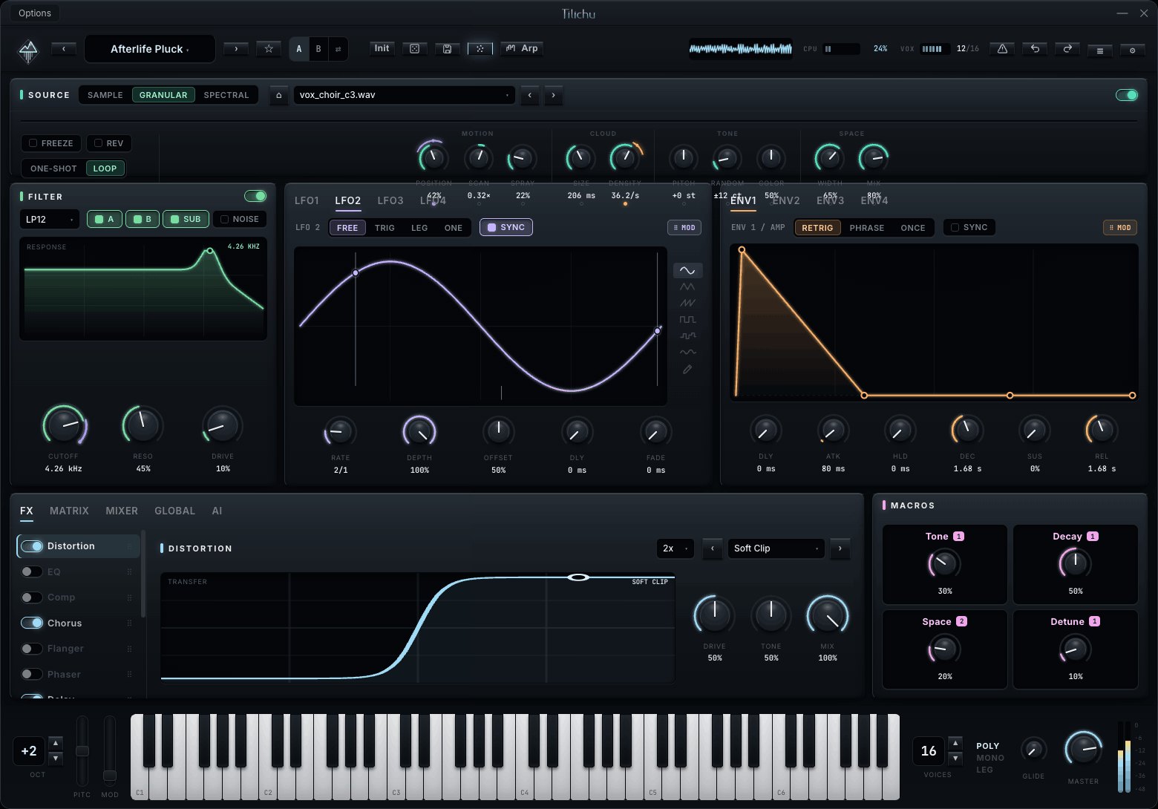This screenshot has width=1158, height=809.
Task: Decrease the octave stepper
Action: point(56,759)
